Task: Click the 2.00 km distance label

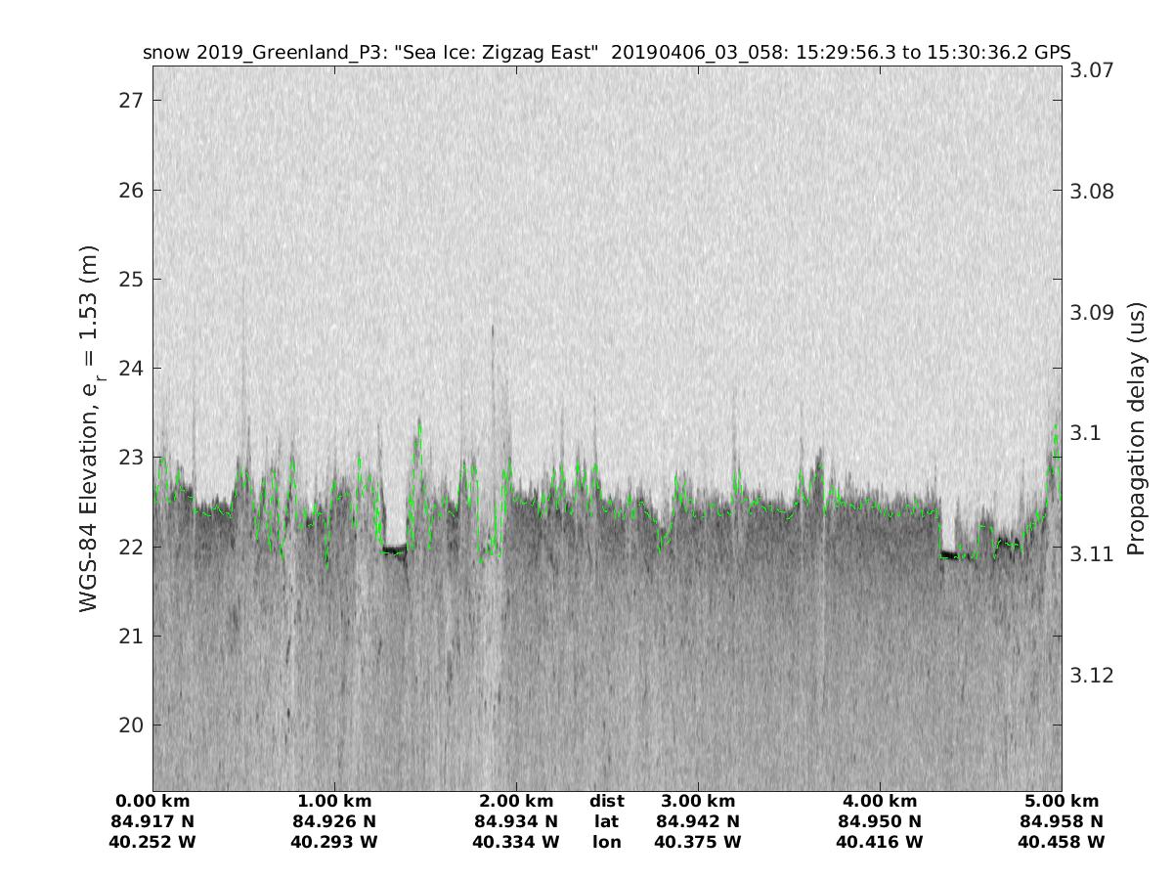Action: click(x=516, y=801)
